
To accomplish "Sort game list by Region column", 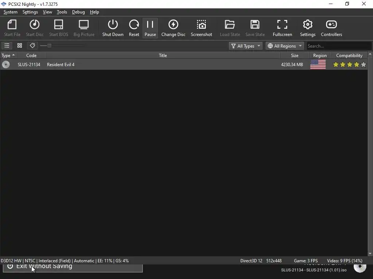I will click(x=320, y=56).
